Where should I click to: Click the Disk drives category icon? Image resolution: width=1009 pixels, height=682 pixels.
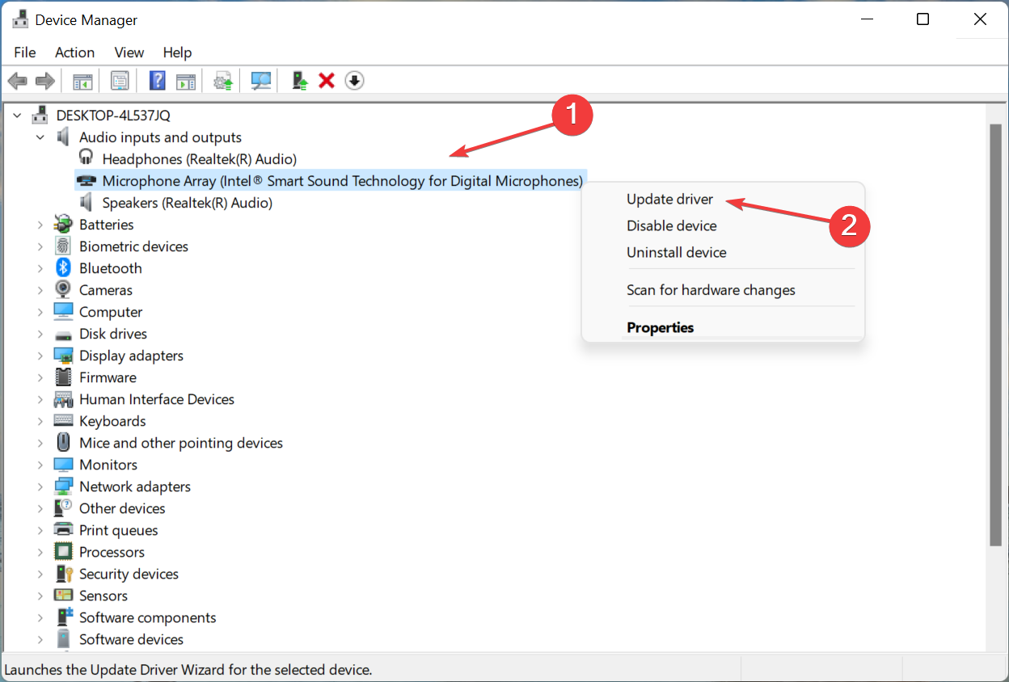(63, 334)
